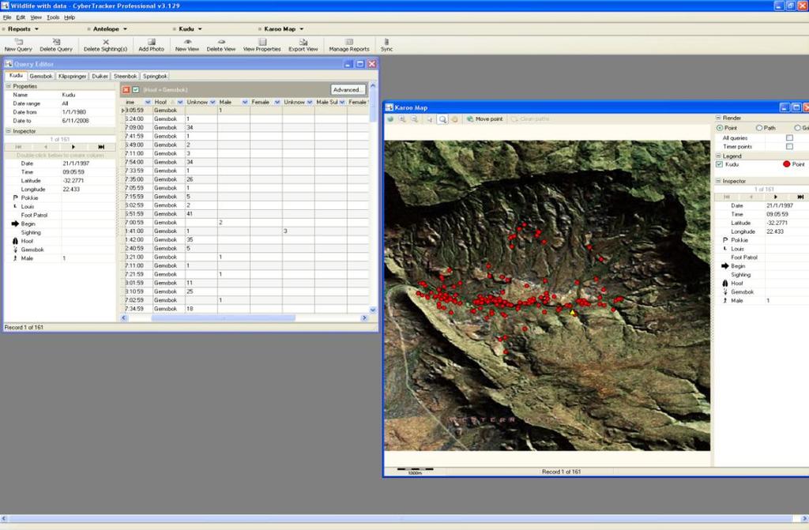Viewport: 809px width, 530px height.
Task: Open the Female column filter dropdown
Action: pos(277,102)
